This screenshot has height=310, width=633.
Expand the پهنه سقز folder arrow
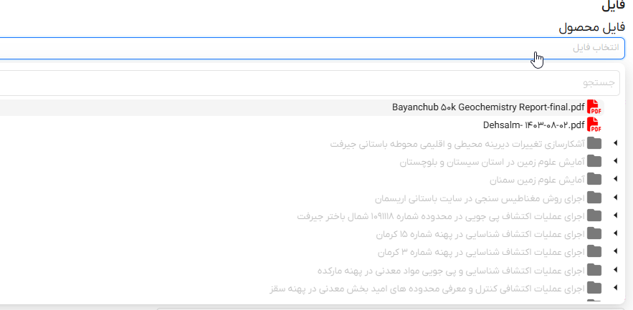tap(615, 288)
